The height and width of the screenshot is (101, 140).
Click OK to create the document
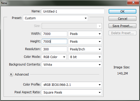point(122,11)
